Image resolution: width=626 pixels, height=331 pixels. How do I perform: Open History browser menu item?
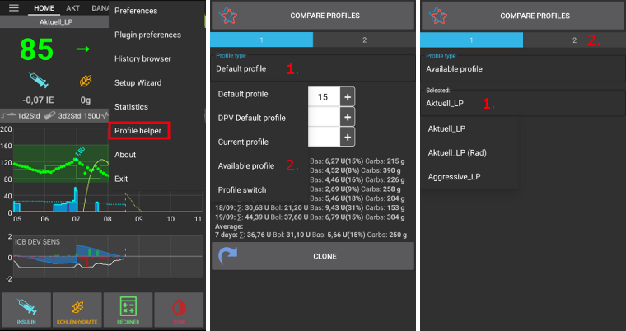(142, 58)
